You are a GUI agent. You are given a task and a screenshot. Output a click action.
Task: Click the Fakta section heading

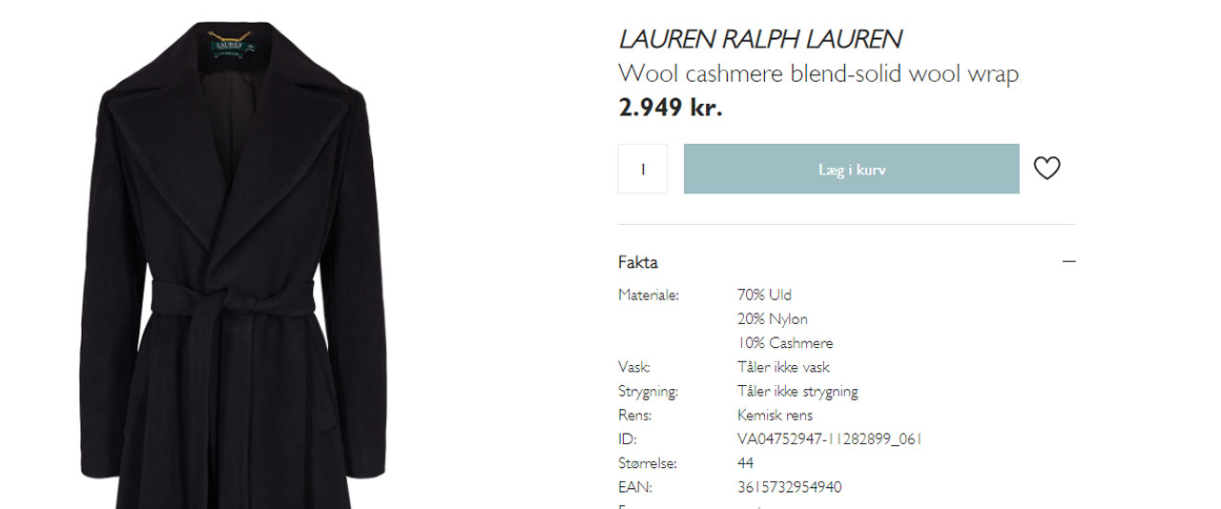click(x=638, y=262)
